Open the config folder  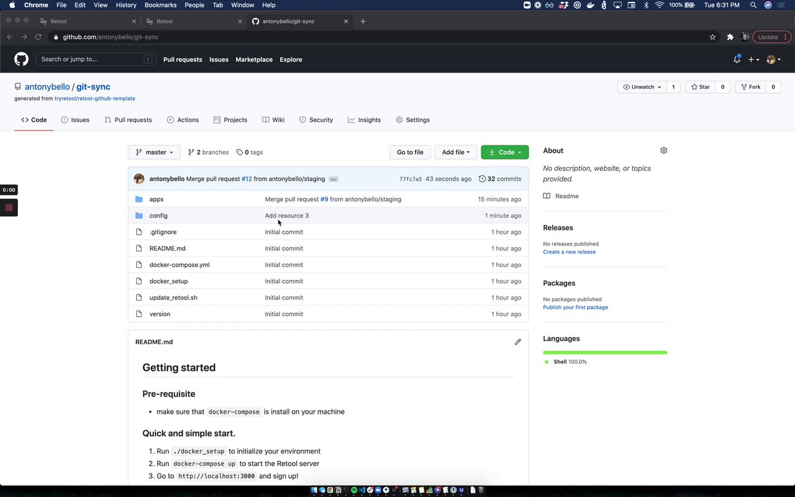158,216
